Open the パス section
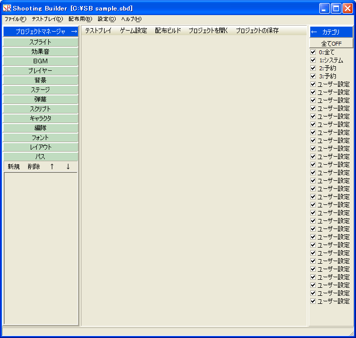The image size is (356, 338). [40, 157]
